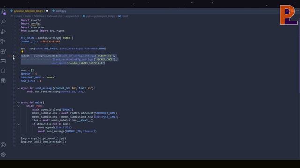Open the Search view in activity bar
Image resolution: width=300 pixels, height=168 pixels.
click(3, 21)
